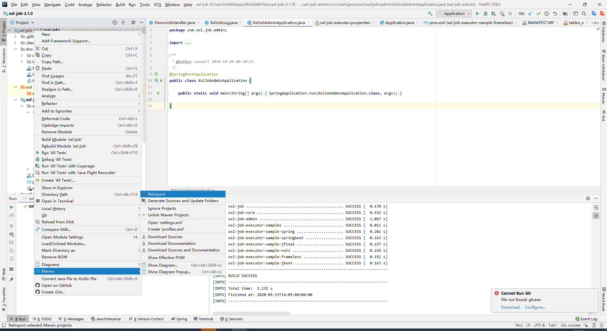Click Open in Terminal menu entry
Image resolution: width=607 pixels, height=331 pixels.
[x=88, y=201]
